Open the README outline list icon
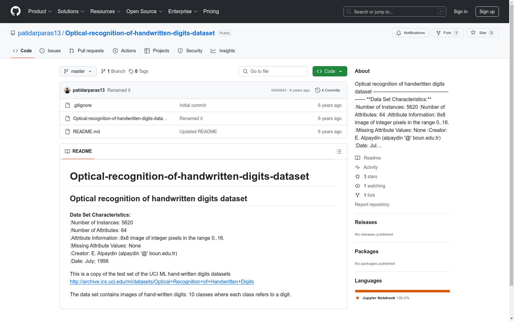Screen dimensions: 514x321 click(x=339, y=152)
